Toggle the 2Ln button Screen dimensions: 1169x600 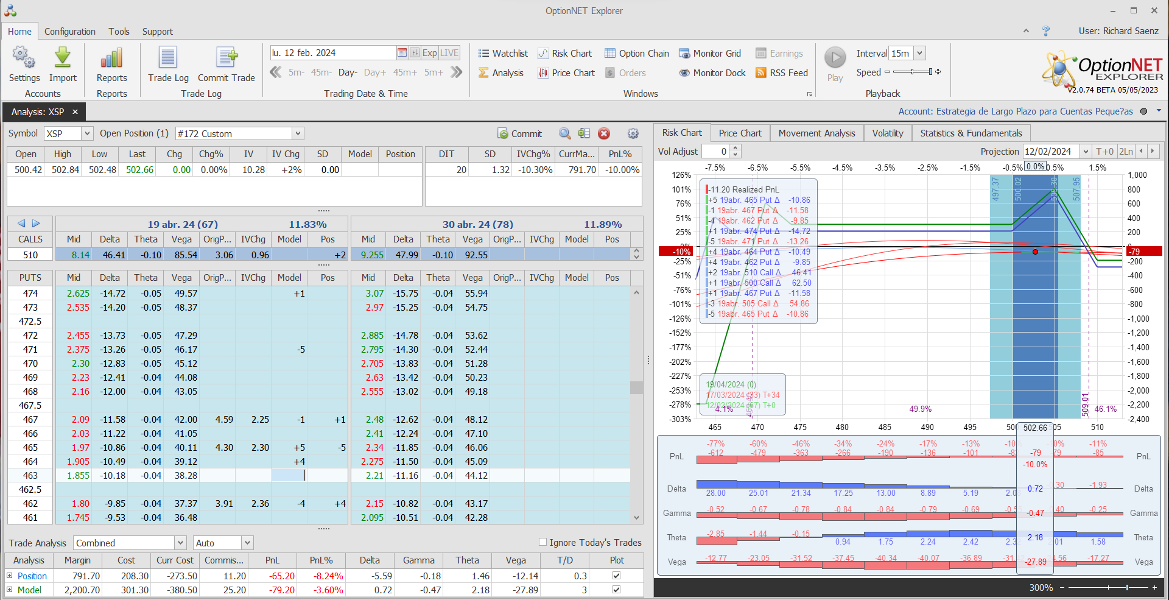[1126, 151]
